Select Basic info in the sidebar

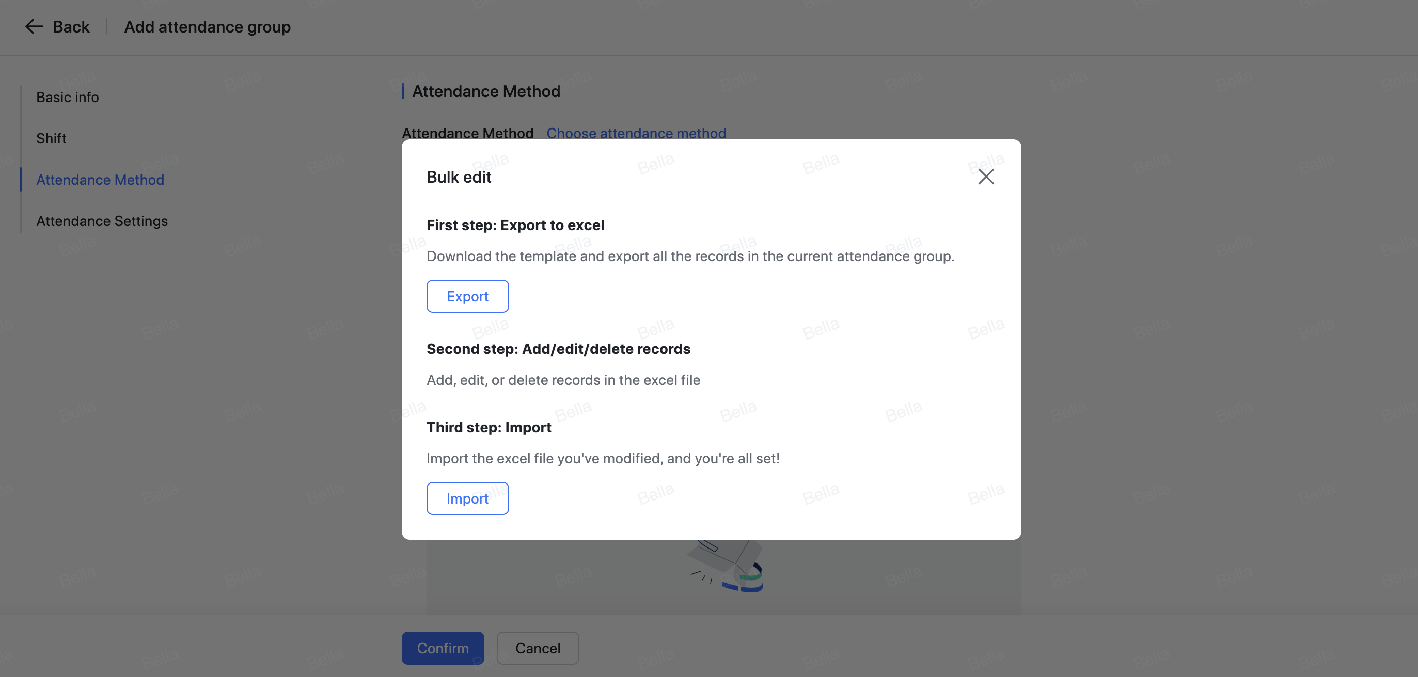[x=67, y=97]
